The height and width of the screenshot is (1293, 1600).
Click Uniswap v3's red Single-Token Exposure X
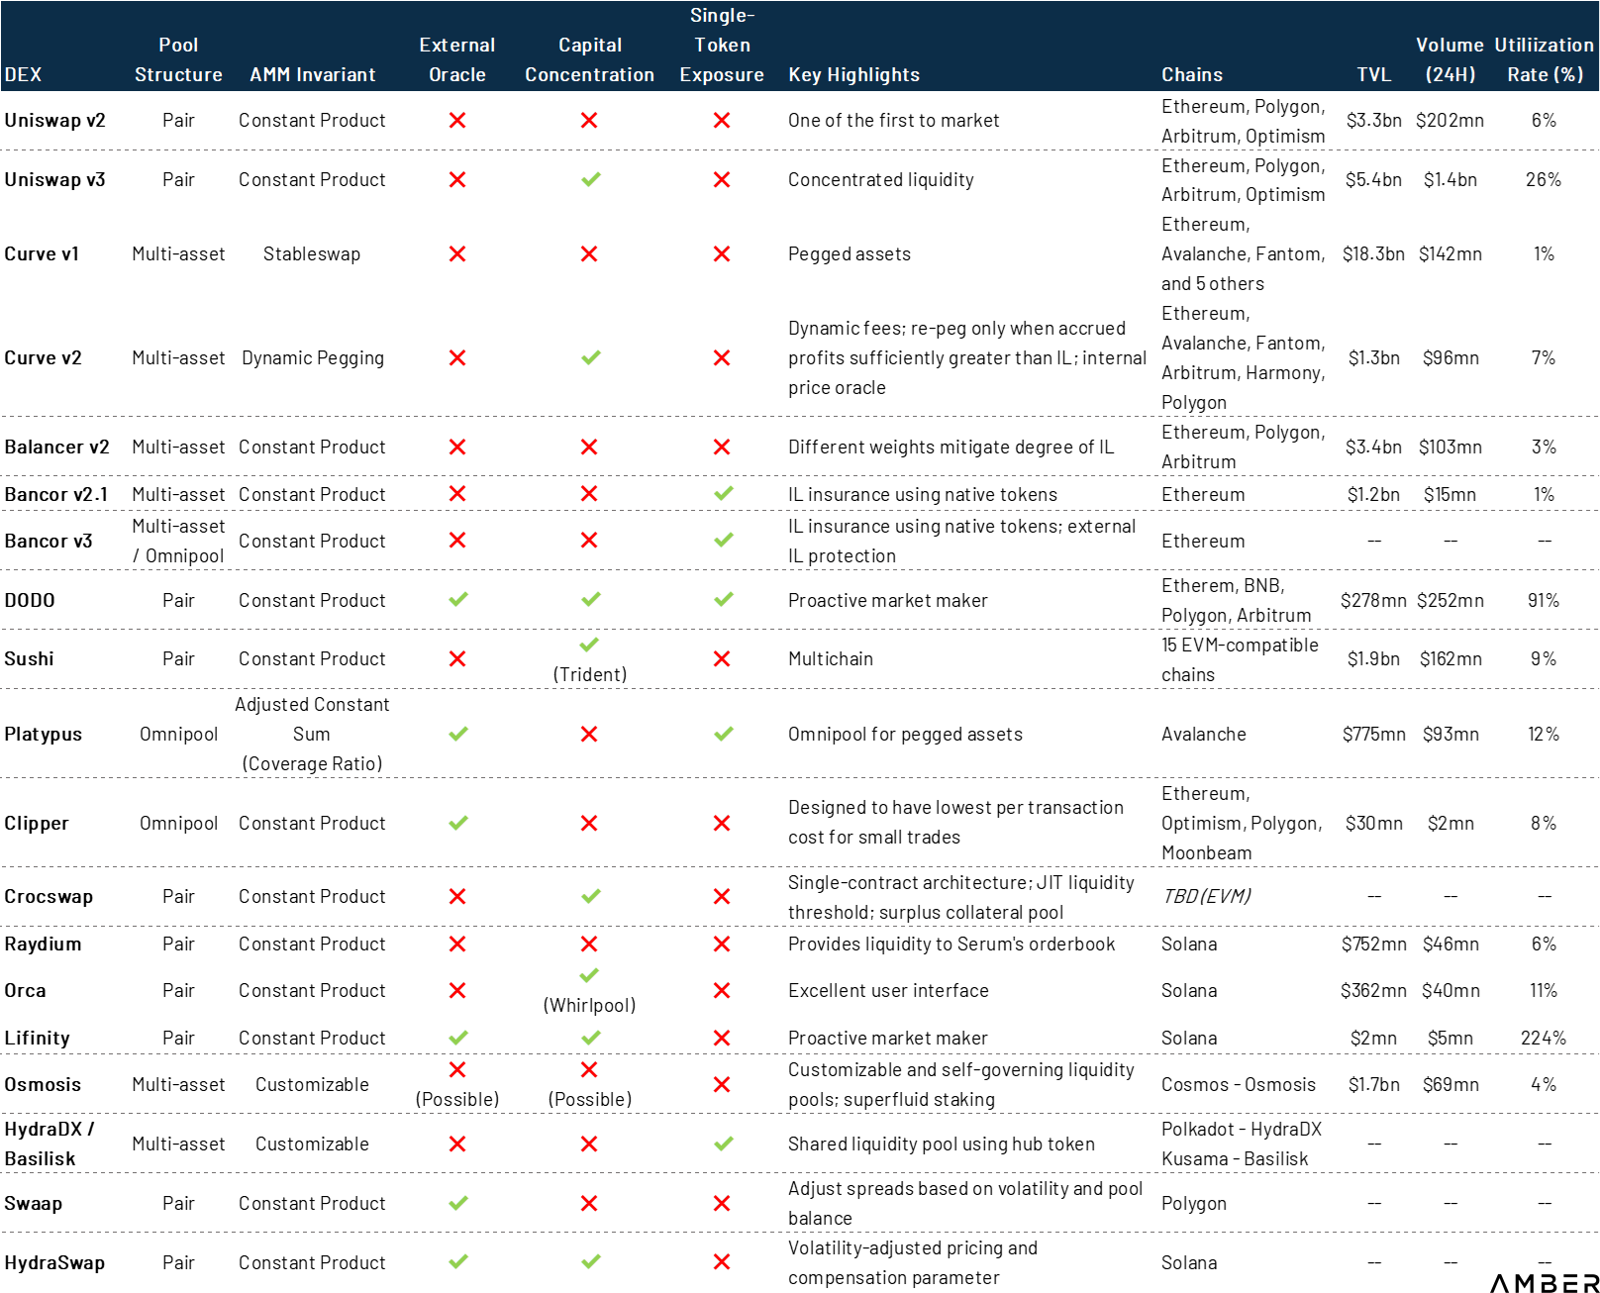tap(722, 179)
